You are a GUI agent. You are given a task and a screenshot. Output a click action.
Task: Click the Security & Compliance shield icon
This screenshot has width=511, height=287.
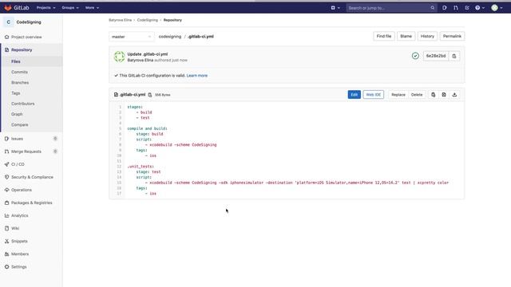point(6,177)
